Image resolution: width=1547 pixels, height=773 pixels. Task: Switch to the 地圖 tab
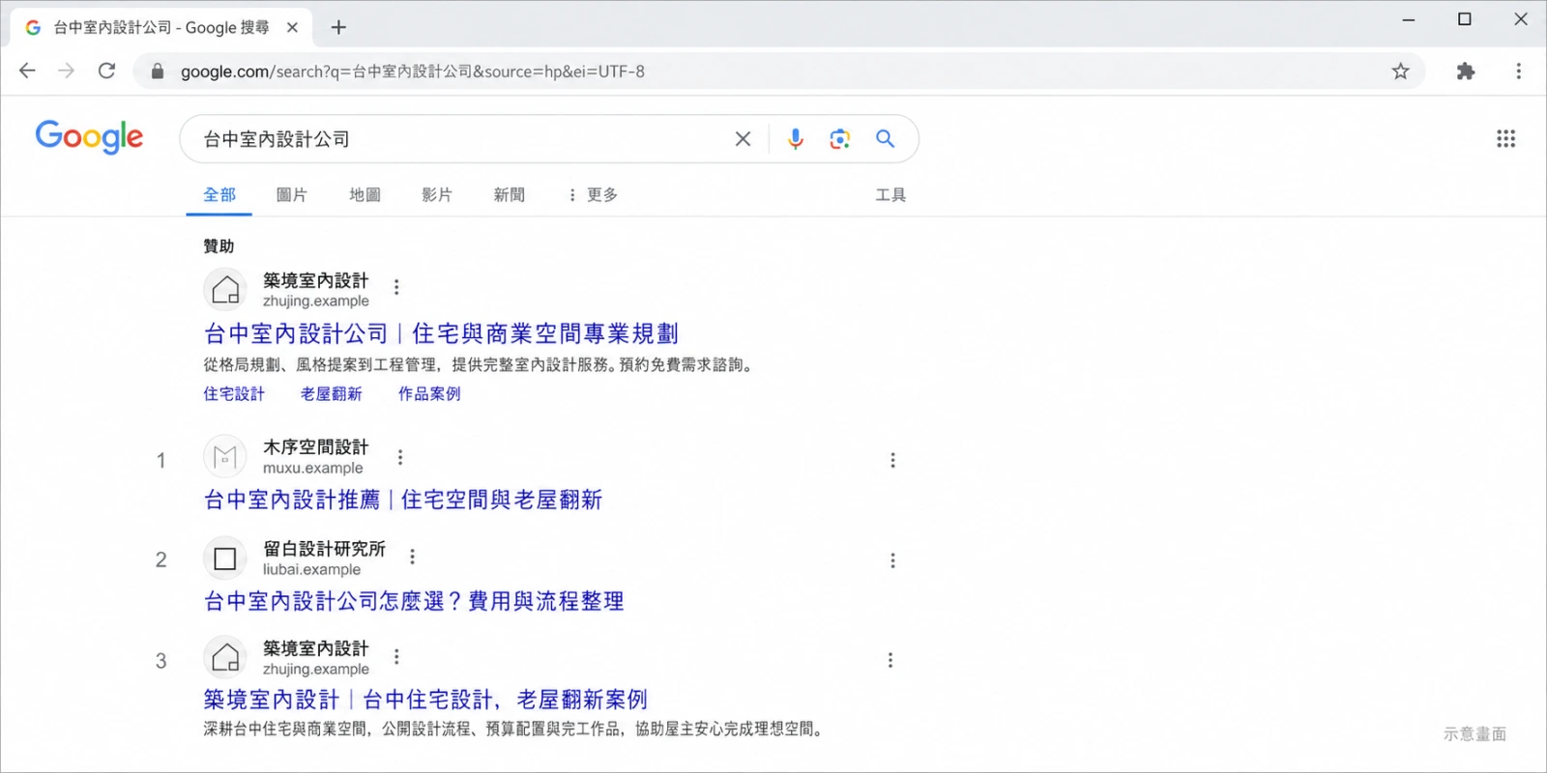coord(365,195)
